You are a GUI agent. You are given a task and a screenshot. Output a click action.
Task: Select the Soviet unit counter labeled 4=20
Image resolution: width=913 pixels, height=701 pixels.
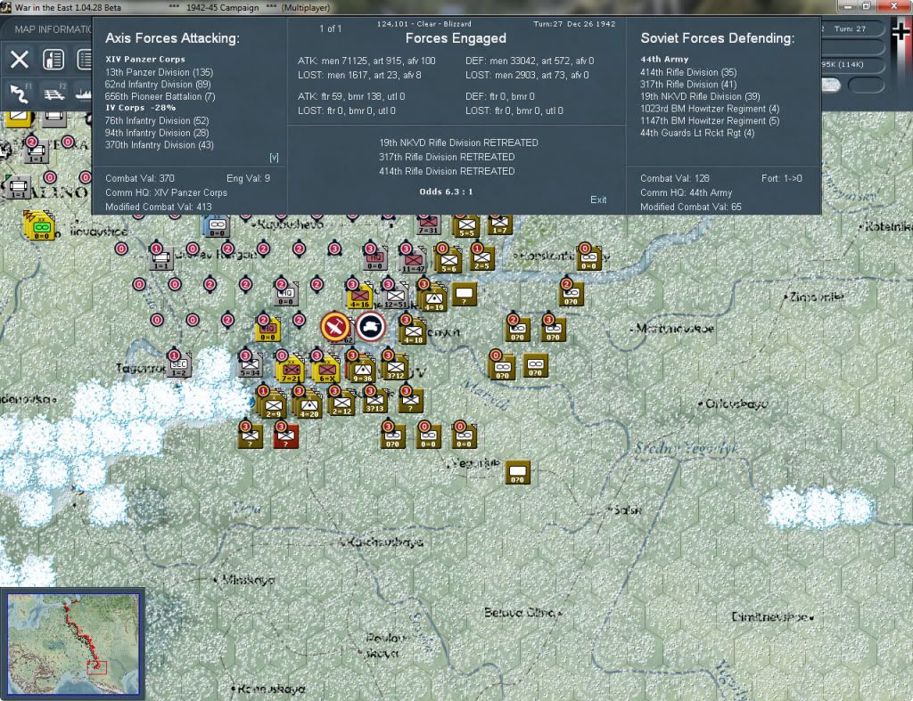tap(308, 405)
